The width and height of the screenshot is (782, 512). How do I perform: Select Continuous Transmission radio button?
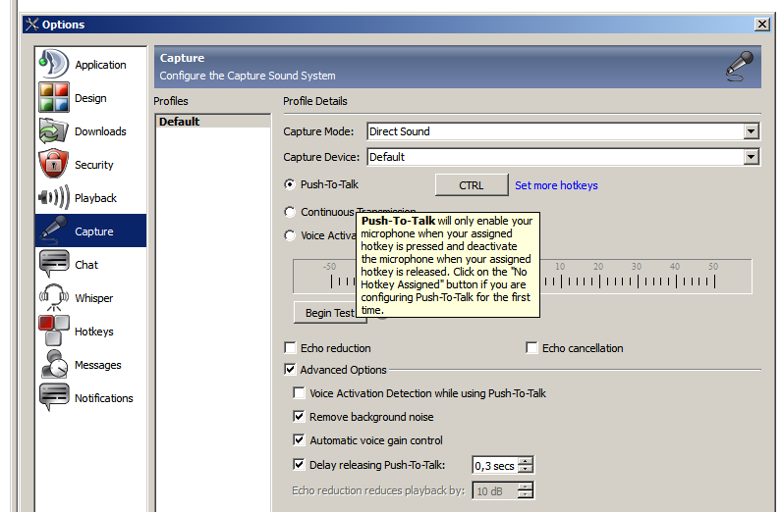pyautogui.click(x=290, y=212)
